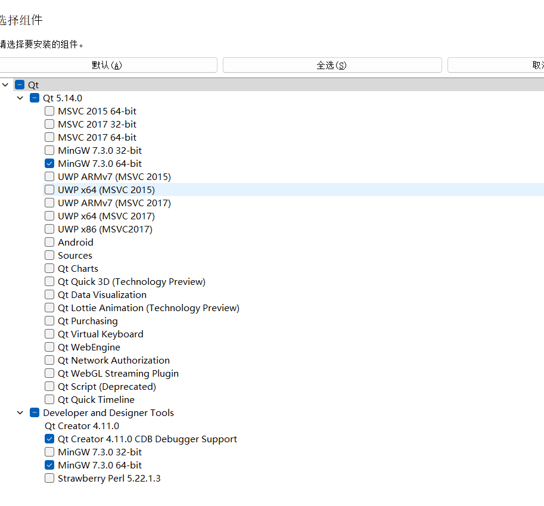Check the Qt Script (Deprecated) checkbox
Screen dimensions: 544x506
pyautogui.click(x=49, y=386)
